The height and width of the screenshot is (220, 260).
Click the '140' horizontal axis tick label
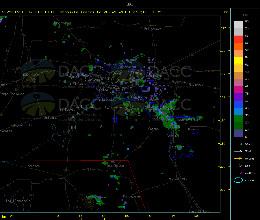click(x=196, y=216)
